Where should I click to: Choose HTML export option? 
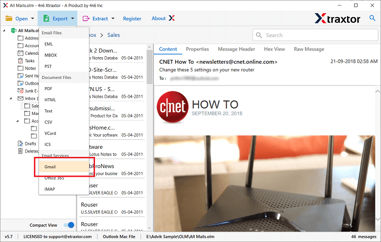pyautogui.click(x=63, y=100)
